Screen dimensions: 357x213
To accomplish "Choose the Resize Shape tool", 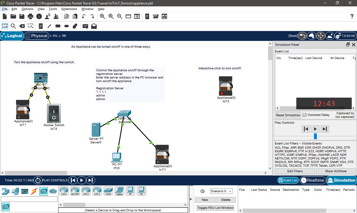I will [x=30, y=26].
